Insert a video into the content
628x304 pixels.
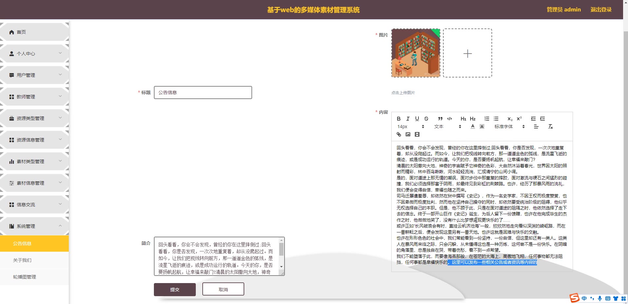coord(417,134)
